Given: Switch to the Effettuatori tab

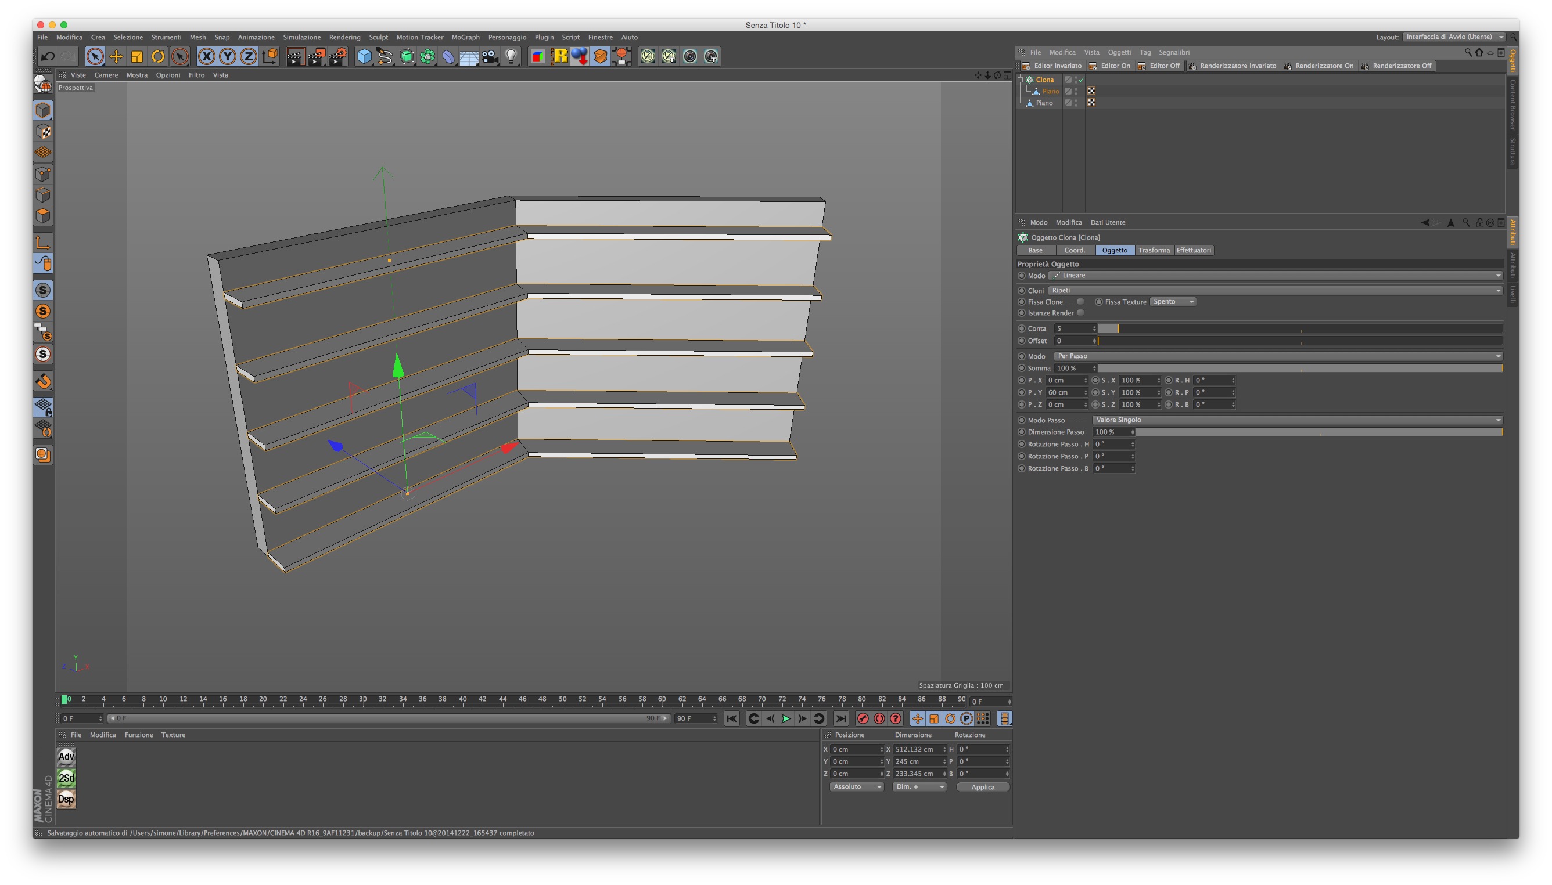Looking at the screenshot, I should pyautogui.click(x=1193, y=251).
